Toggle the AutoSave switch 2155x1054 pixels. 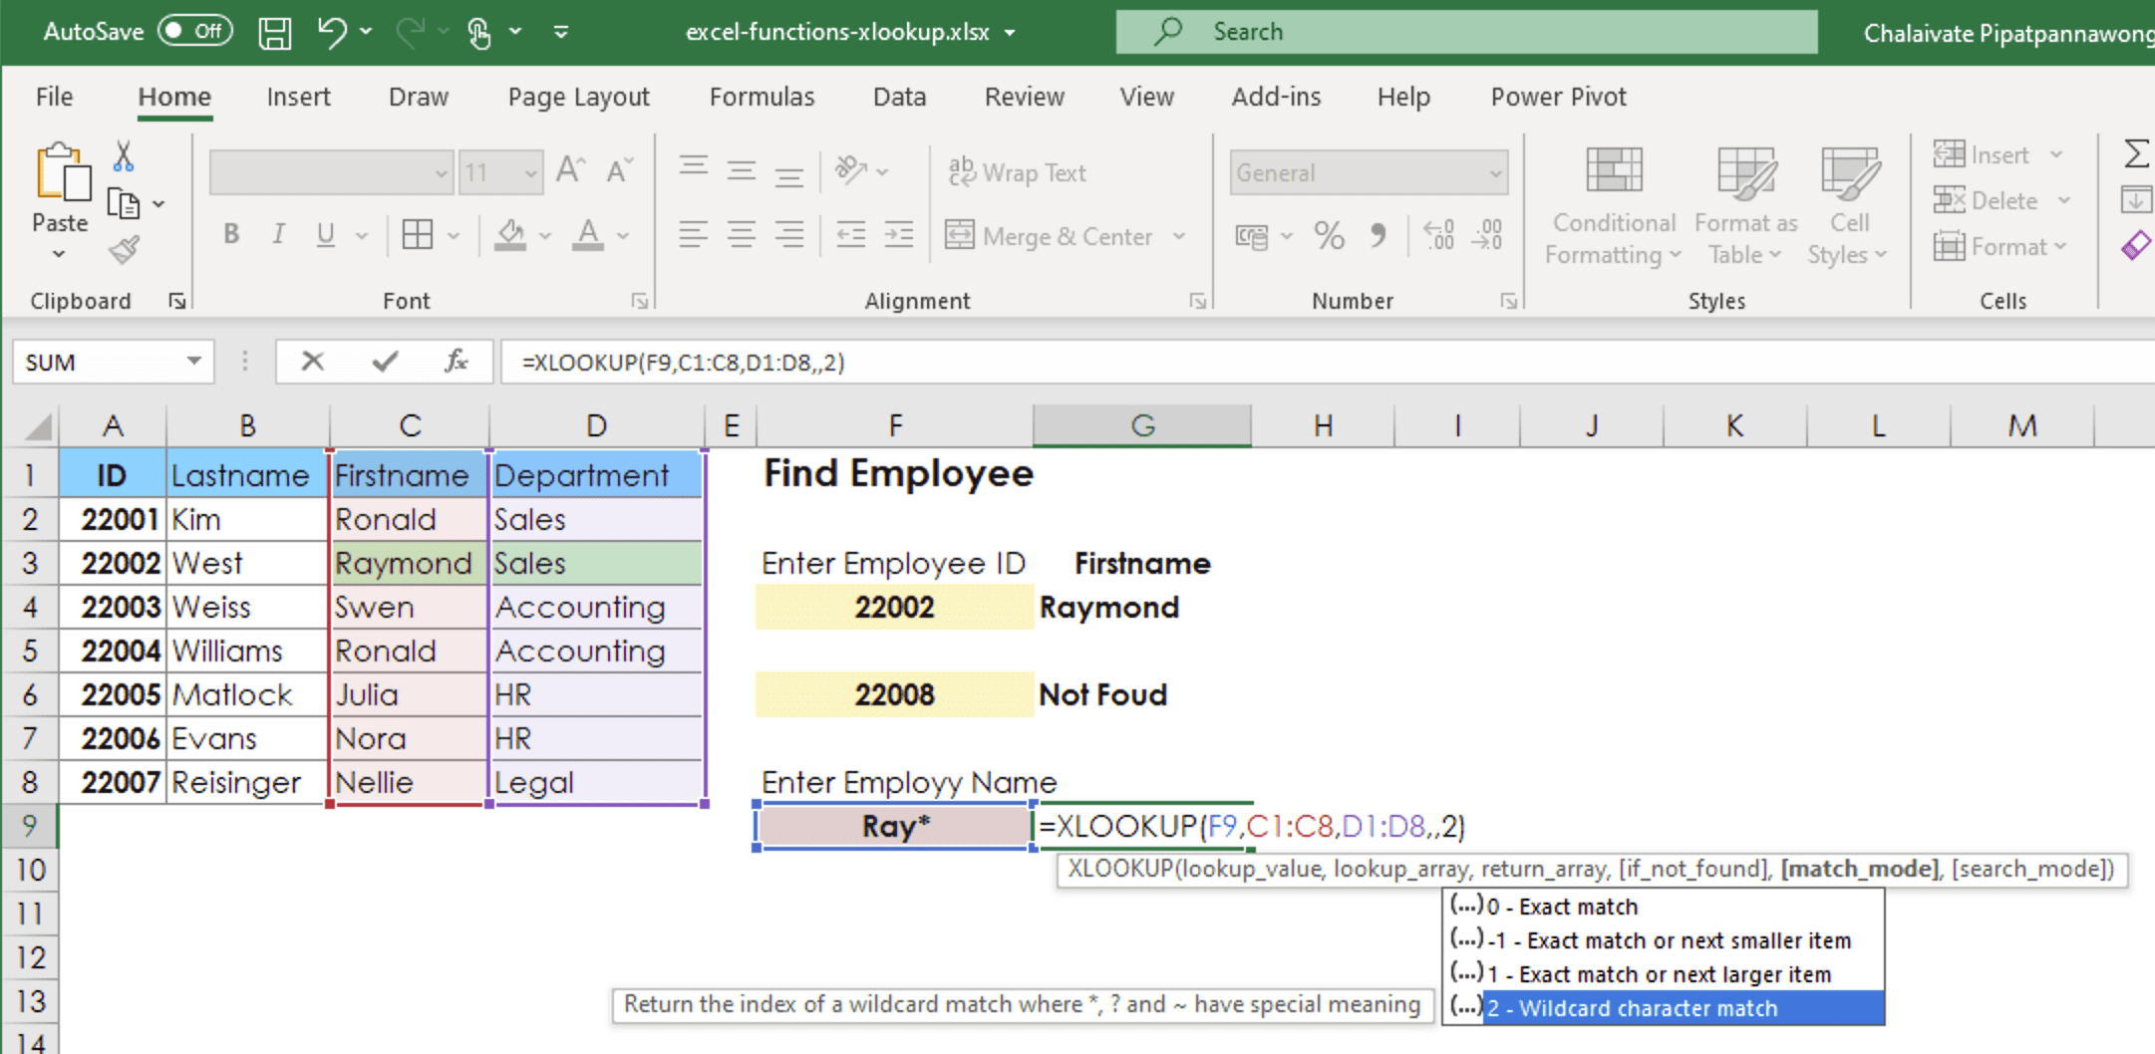(x=194, y=32)
